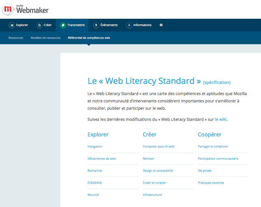Click the green Transmettre book icon
This screenshot has width=261, height=207.
coord(63,25)
